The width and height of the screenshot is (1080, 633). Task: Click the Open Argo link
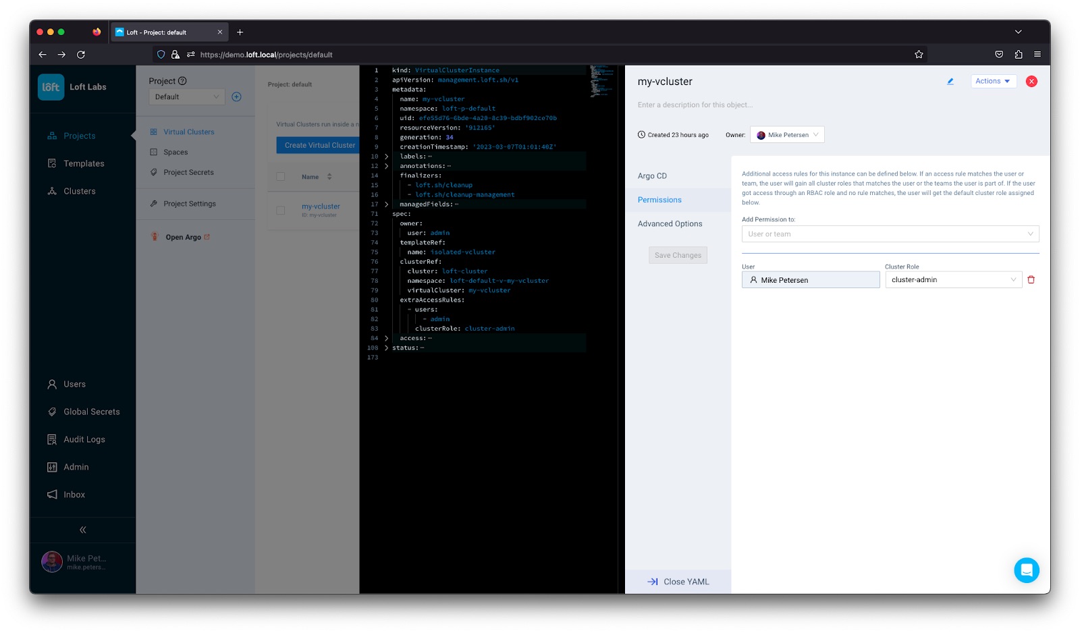click(184, 237)
